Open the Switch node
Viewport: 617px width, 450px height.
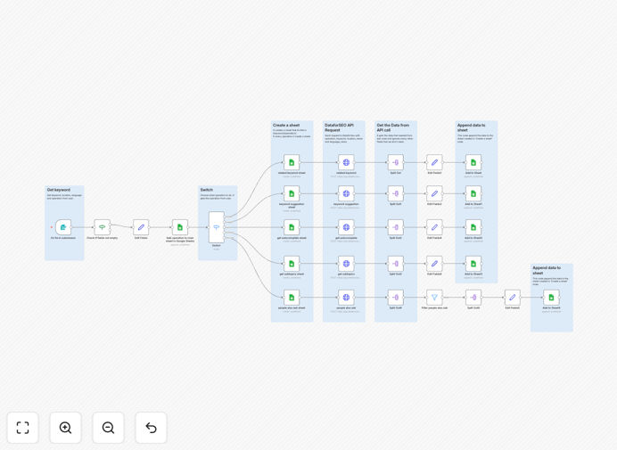(x=217, y=227)
